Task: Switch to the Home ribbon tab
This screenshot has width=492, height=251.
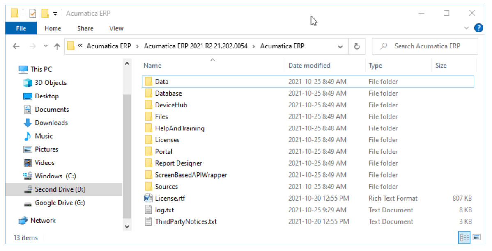Action: point(53,28)
